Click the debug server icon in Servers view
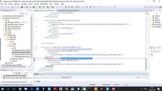This screenshot has width=162, height=91. click(16, 73)
